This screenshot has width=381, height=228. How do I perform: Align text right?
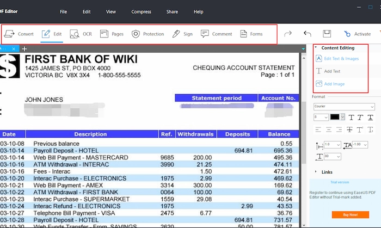(x=339, y=130)
